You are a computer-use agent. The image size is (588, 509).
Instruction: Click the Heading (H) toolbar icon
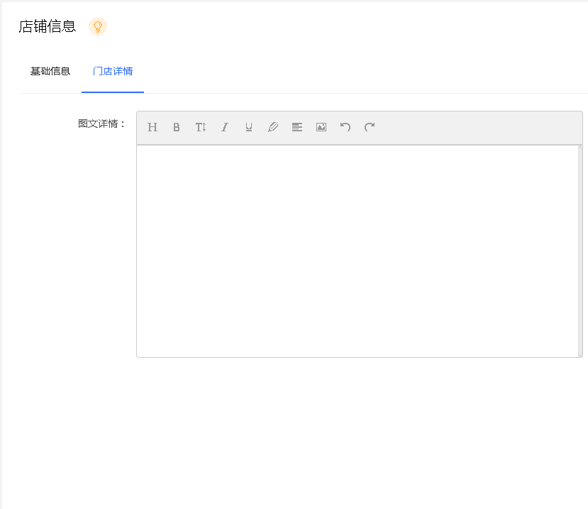tap(152, 127)
